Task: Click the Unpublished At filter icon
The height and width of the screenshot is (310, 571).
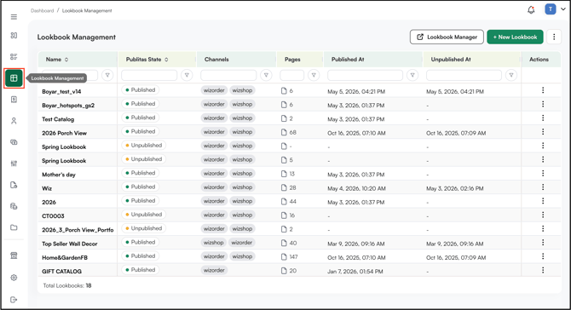Action: [x=511, y=75]
